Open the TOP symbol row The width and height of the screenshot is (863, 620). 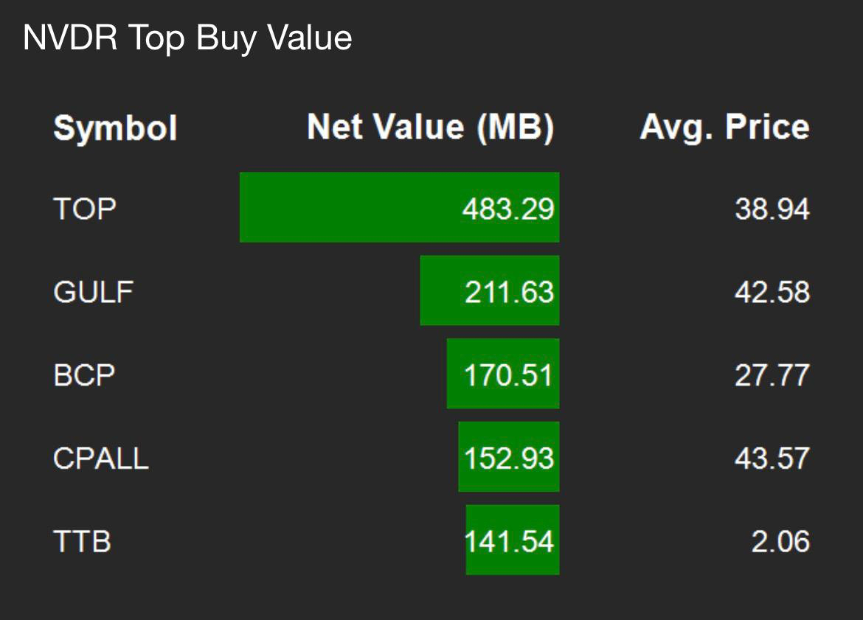(85, 209)
